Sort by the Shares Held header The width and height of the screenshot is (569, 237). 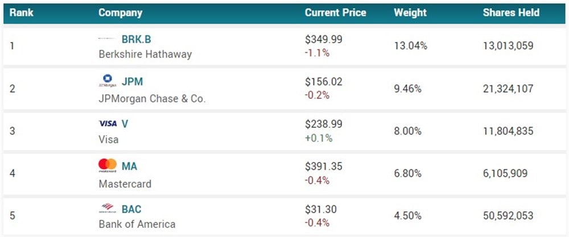511,13
